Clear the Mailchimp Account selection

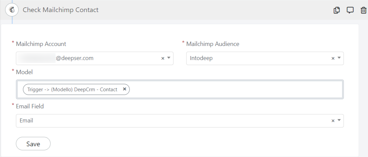tap(163, 58)
